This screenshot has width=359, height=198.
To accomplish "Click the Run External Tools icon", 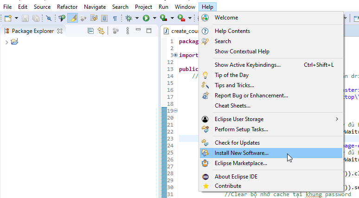I will point(181,18).
